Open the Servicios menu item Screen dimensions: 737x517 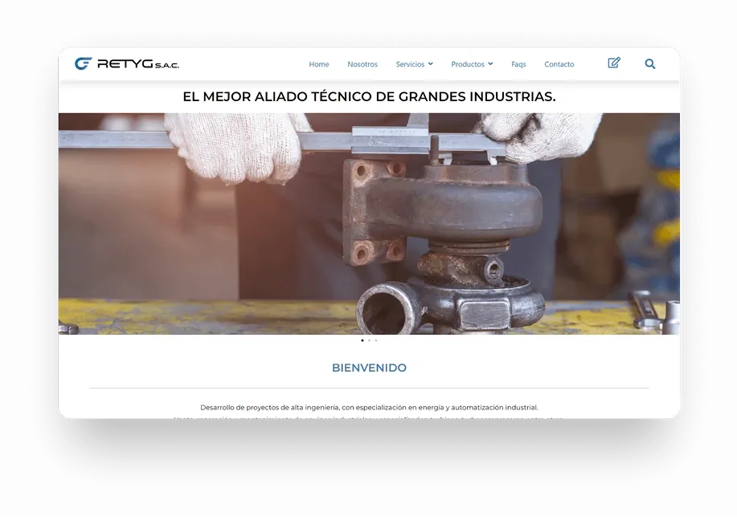point(410,64)
